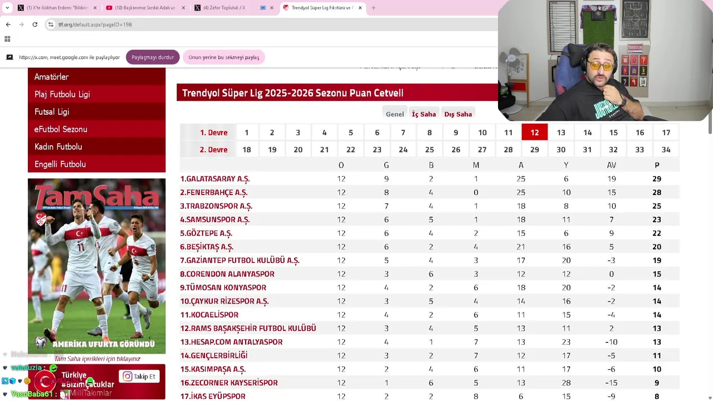Open 17.İKAS EYÜPSPOR team link
The image size is (713, 401).
(x=212, y=396)
